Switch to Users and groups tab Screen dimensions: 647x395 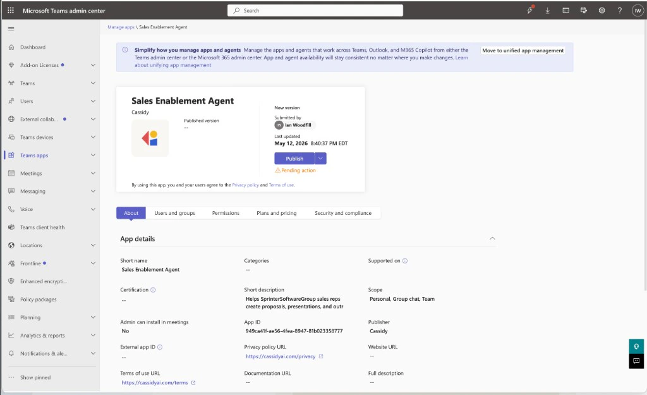174,213
